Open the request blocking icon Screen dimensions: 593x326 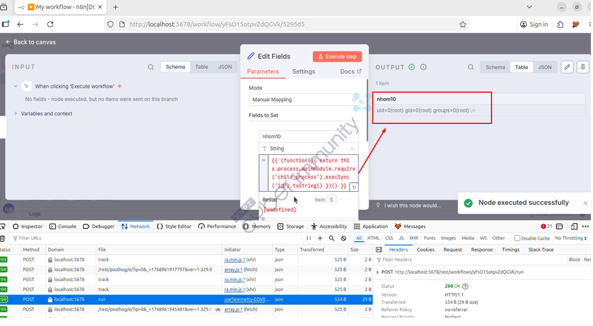pyautogui.click(x=344, y=238)
